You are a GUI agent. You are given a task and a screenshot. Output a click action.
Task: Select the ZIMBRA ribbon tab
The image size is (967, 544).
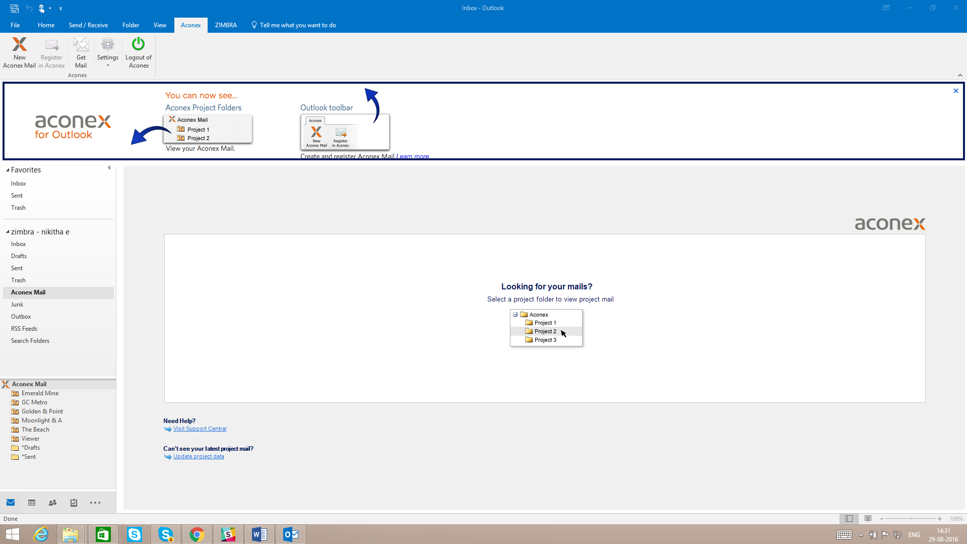[226, 25]
